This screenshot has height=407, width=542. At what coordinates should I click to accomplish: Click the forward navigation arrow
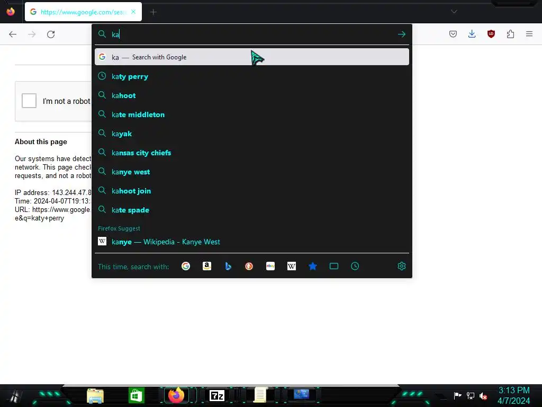point(32,34)
